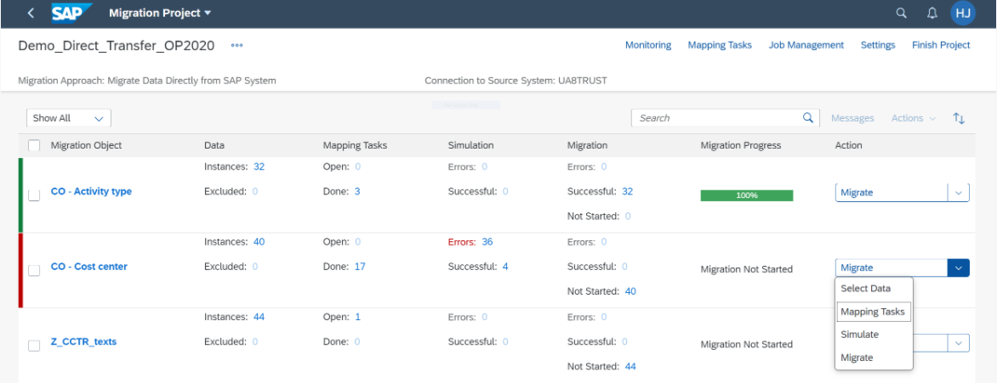Select Simulate in the action dropdown list
This screenshot has width=997, height=383.
(860, 335)
